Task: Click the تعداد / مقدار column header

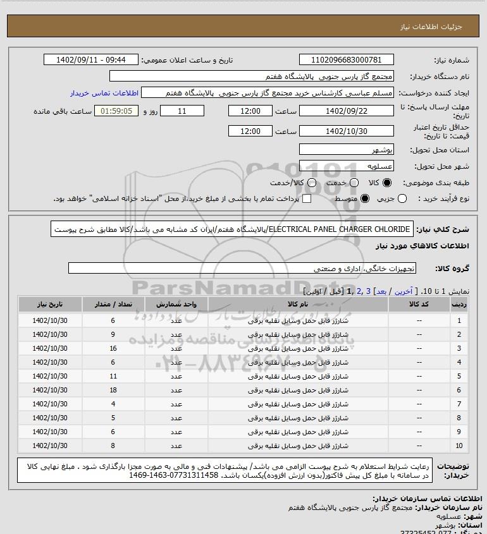Action: (x=113, y=304)
